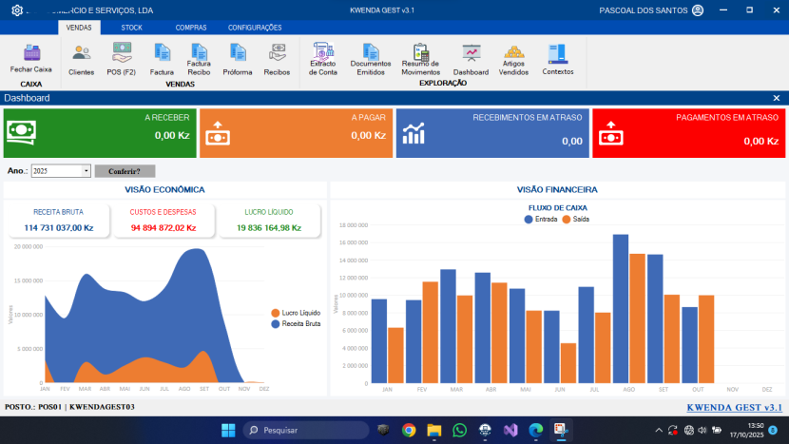
Task: Open the Fechar Caixa icon
Action: 31,57
